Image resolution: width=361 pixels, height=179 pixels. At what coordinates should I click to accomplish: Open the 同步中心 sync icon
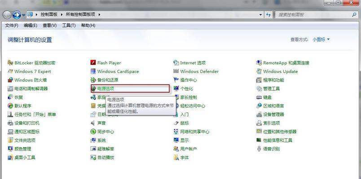(93, 132)
